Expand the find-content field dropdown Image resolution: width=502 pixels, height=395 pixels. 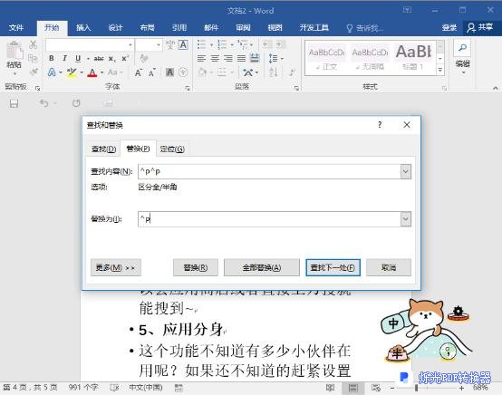(406, 171)
